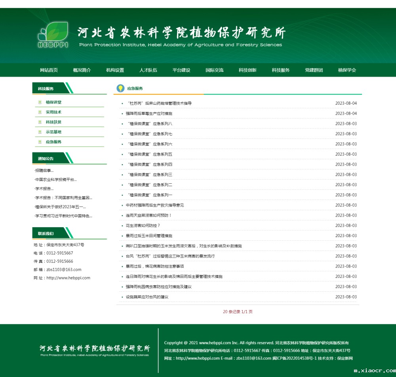Click the small icon beside 科技扶贫
Viewport: 396px width, 377px height.
pos(40,122)
